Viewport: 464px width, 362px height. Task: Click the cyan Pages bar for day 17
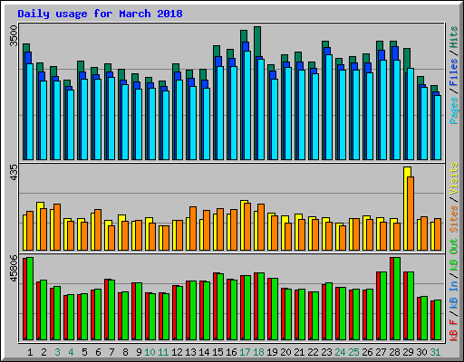(247, 105)
